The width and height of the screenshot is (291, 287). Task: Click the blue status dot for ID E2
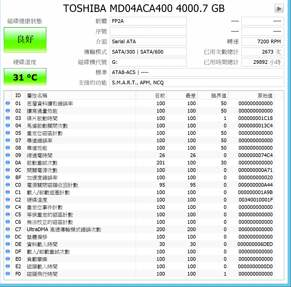[8, 266]
